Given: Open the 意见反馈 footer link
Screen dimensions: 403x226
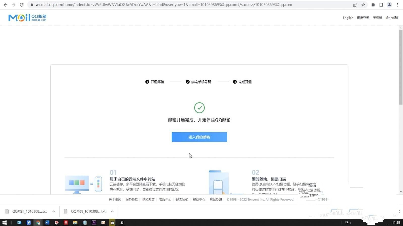Looking at the screenshot, I should pos(216,199).
